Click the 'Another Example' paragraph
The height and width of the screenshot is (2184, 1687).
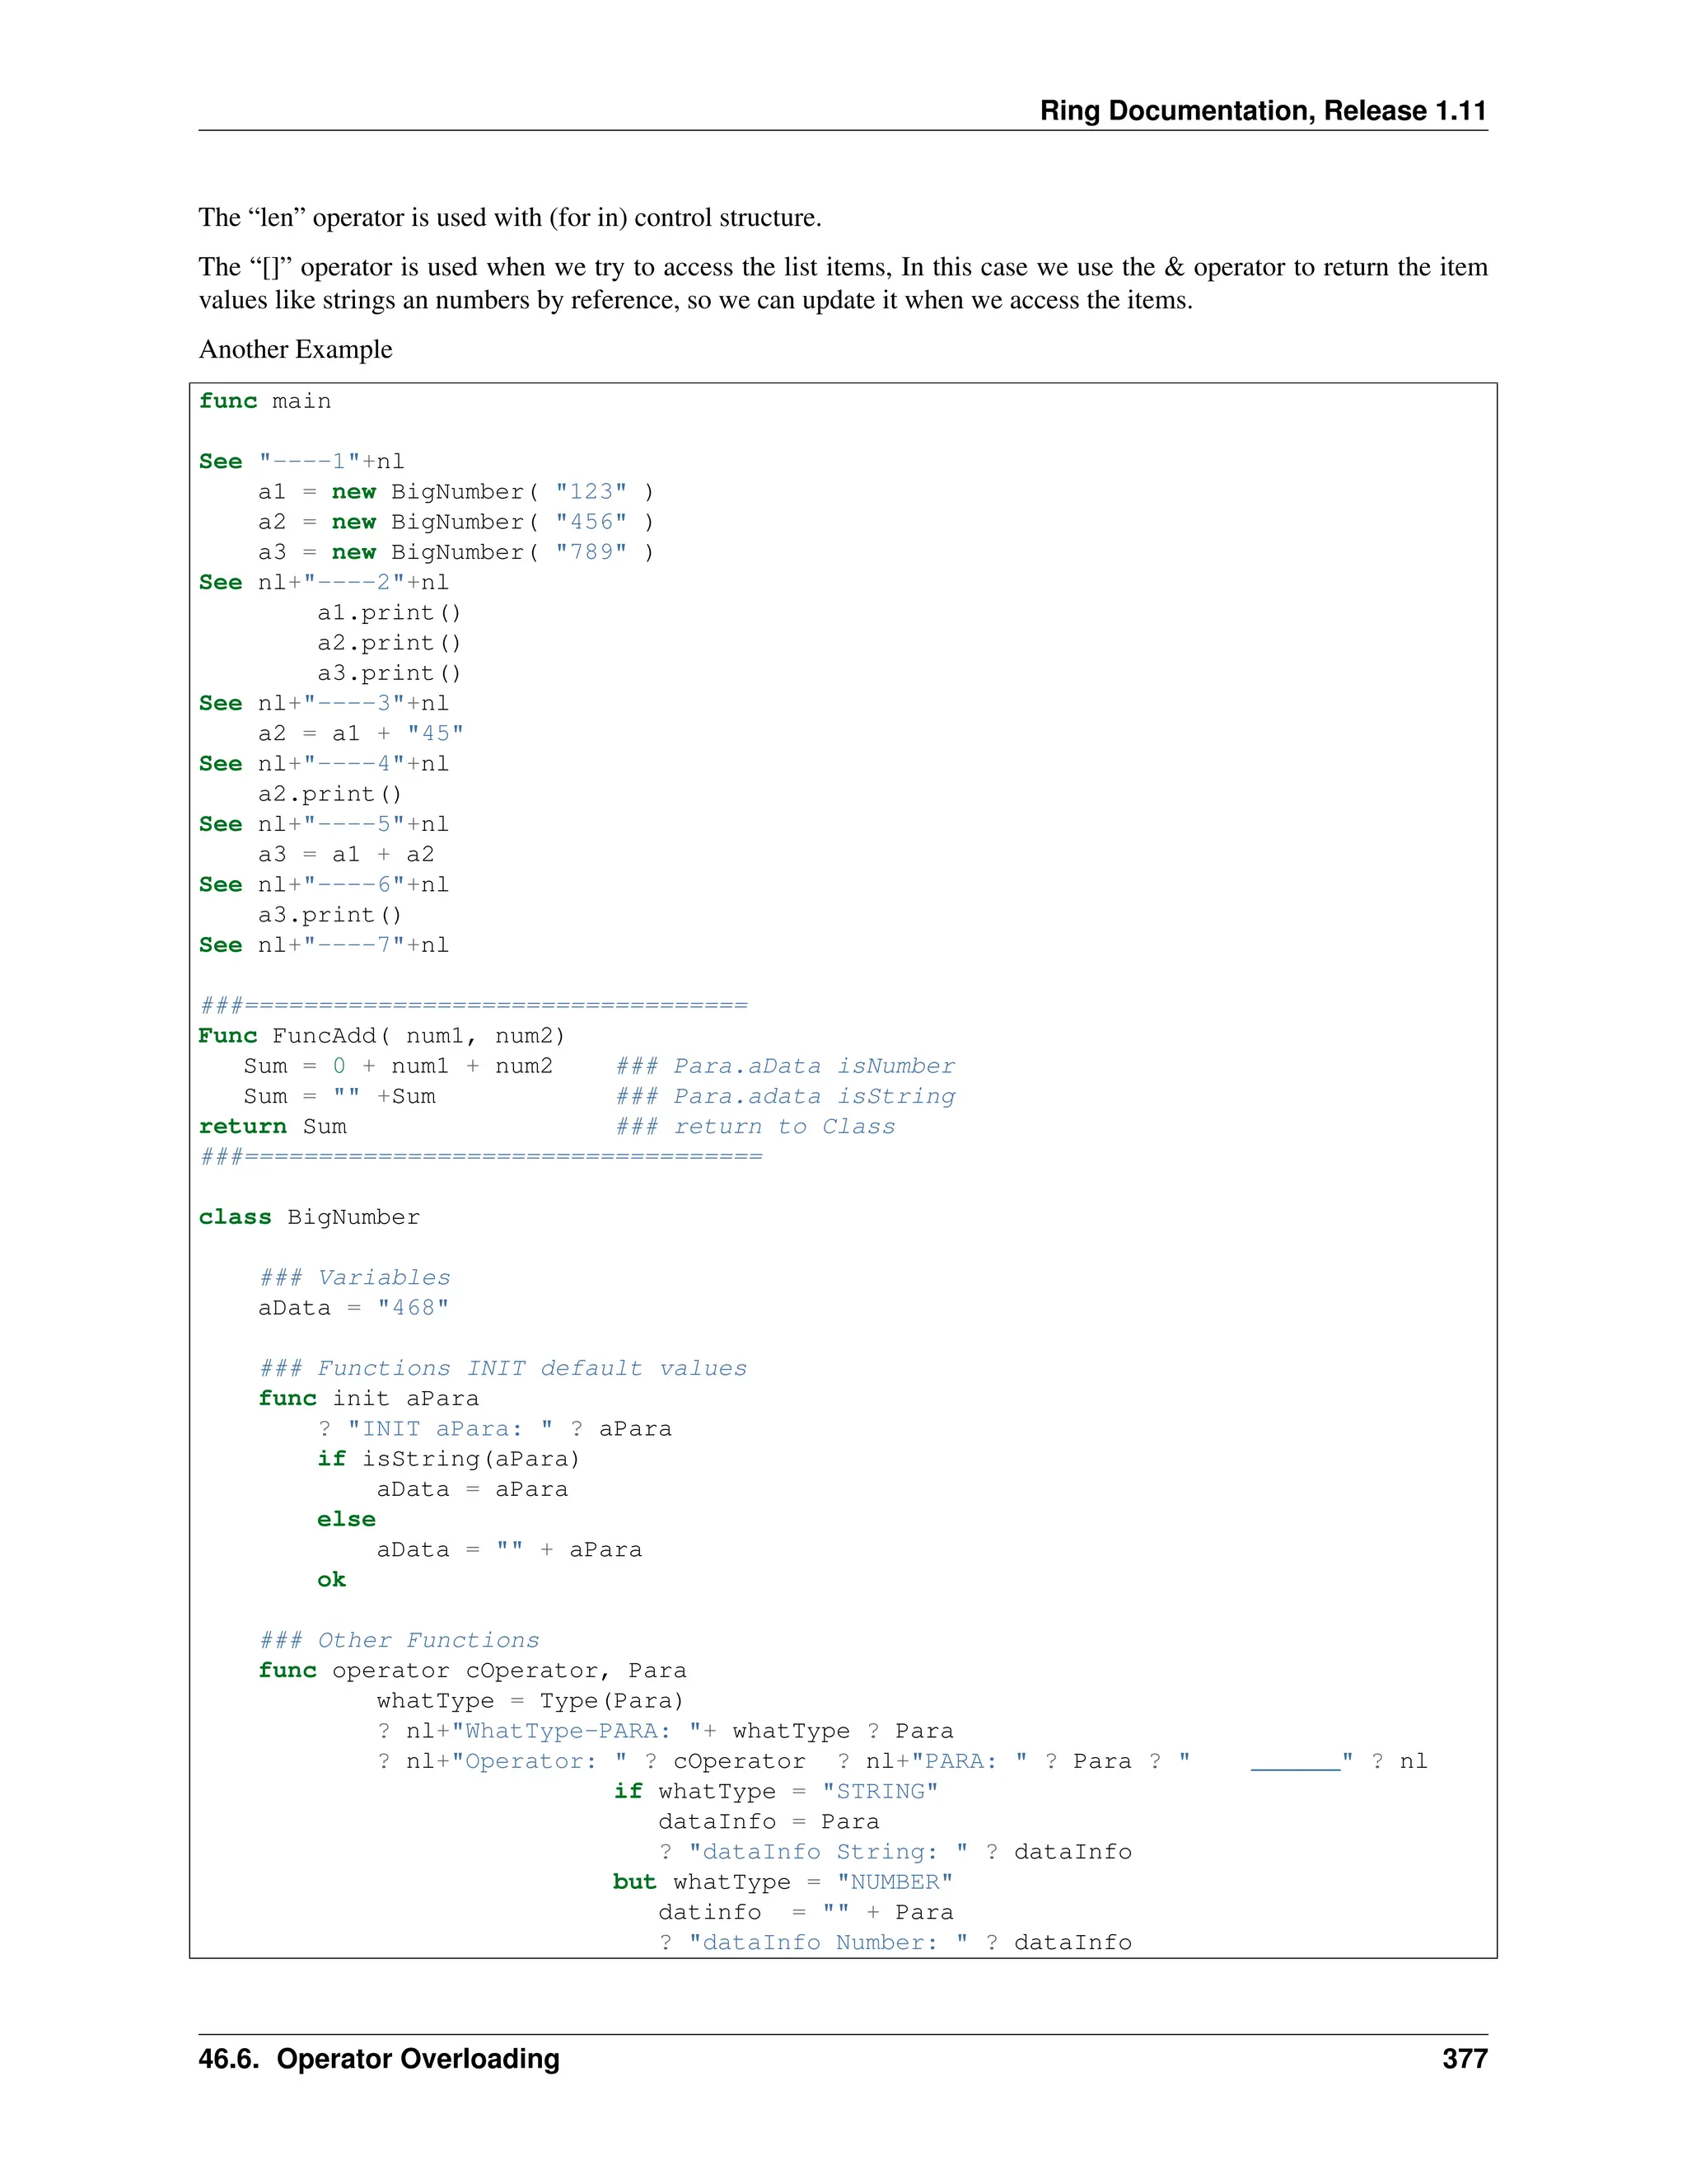(296, 349)
